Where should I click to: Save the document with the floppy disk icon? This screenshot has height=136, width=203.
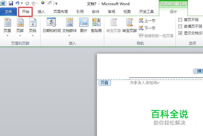(x=11, y=3)
